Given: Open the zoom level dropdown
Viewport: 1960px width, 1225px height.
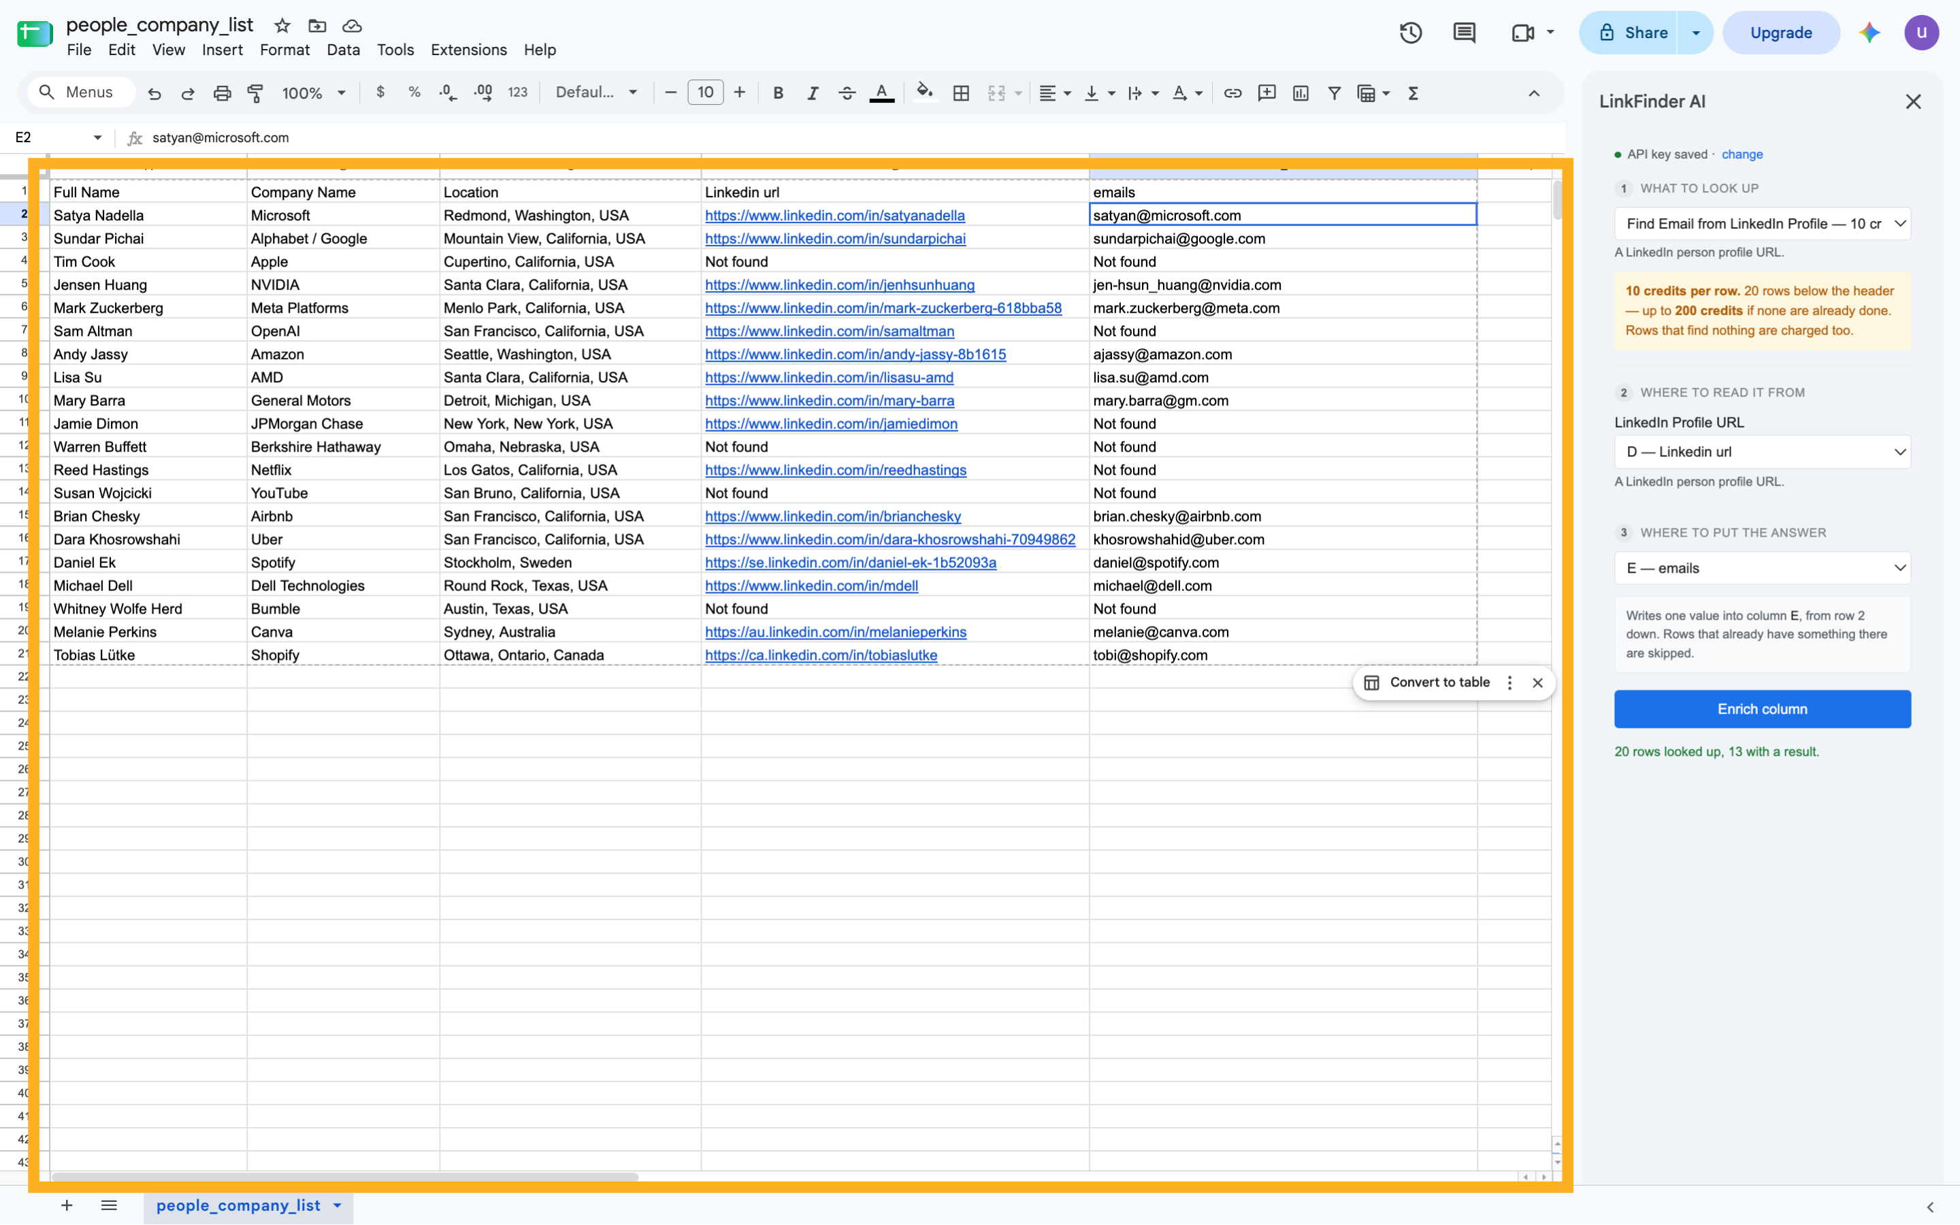Looking at the screenshot, I should [x=314, y=93].
